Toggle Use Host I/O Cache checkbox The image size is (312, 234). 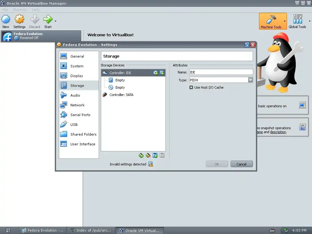pyautogui.click(x=191, y=87)
